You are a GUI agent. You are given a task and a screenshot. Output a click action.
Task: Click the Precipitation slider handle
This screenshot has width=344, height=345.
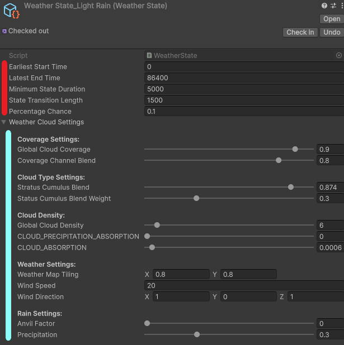coord(196,334)
